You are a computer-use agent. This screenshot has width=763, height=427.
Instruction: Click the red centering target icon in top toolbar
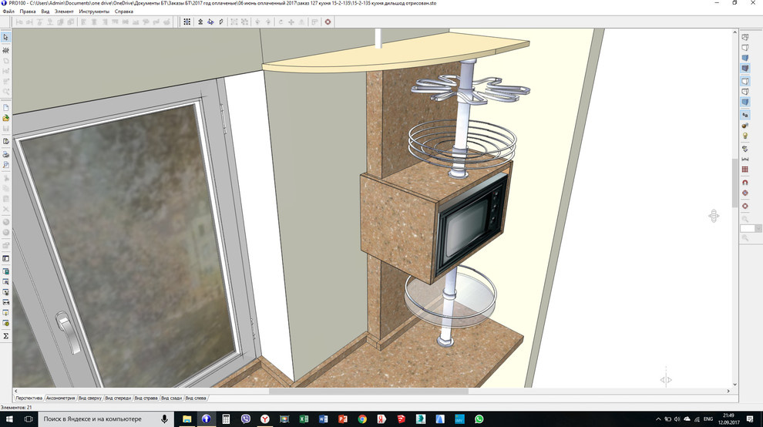[x=328, y=22]
